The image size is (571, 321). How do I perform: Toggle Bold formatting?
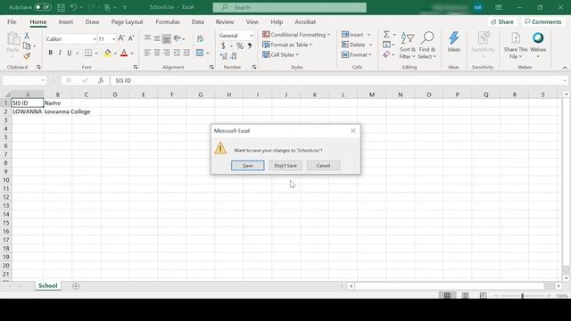coord(50,53)
